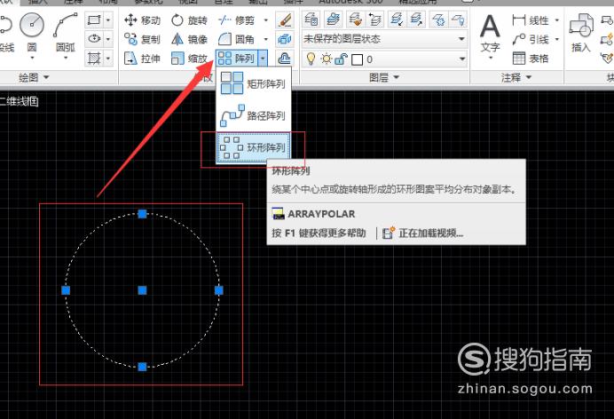
Task: Click the Array (阵列) button
Action: [237, 59]
